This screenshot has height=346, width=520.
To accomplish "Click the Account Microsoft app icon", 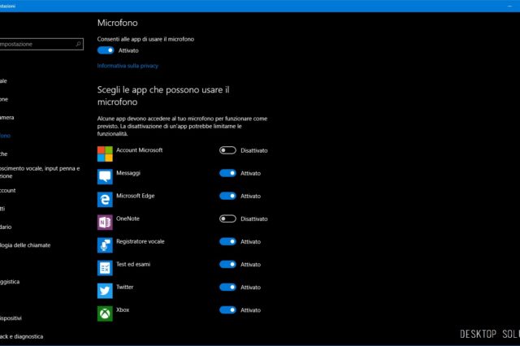I will [x=105, y=154].
